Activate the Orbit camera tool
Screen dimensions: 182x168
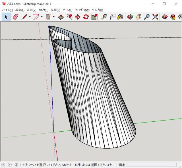(130, 17)
